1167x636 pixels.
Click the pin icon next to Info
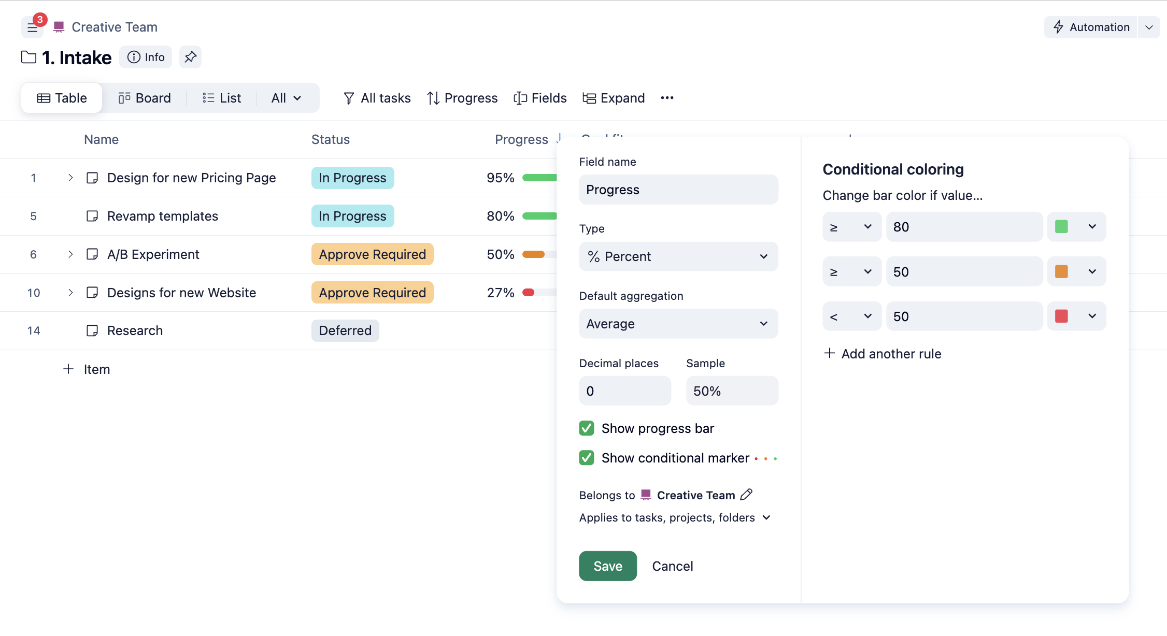[190, 57]
